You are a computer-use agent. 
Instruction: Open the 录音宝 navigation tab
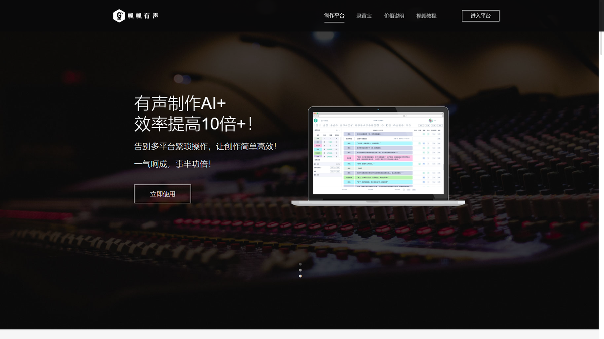click(x=364, y=16)
